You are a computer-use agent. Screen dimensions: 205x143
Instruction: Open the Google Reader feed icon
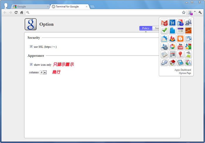180,23
